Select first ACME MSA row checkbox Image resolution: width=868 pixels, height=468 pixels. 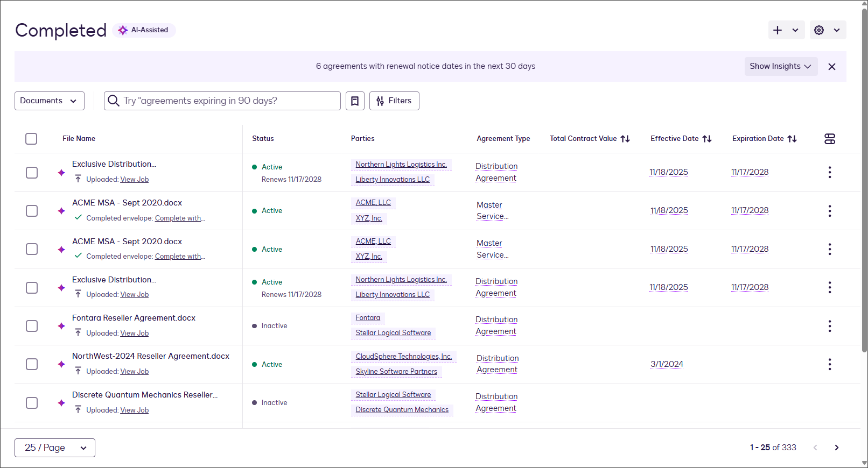pos(32,211)
